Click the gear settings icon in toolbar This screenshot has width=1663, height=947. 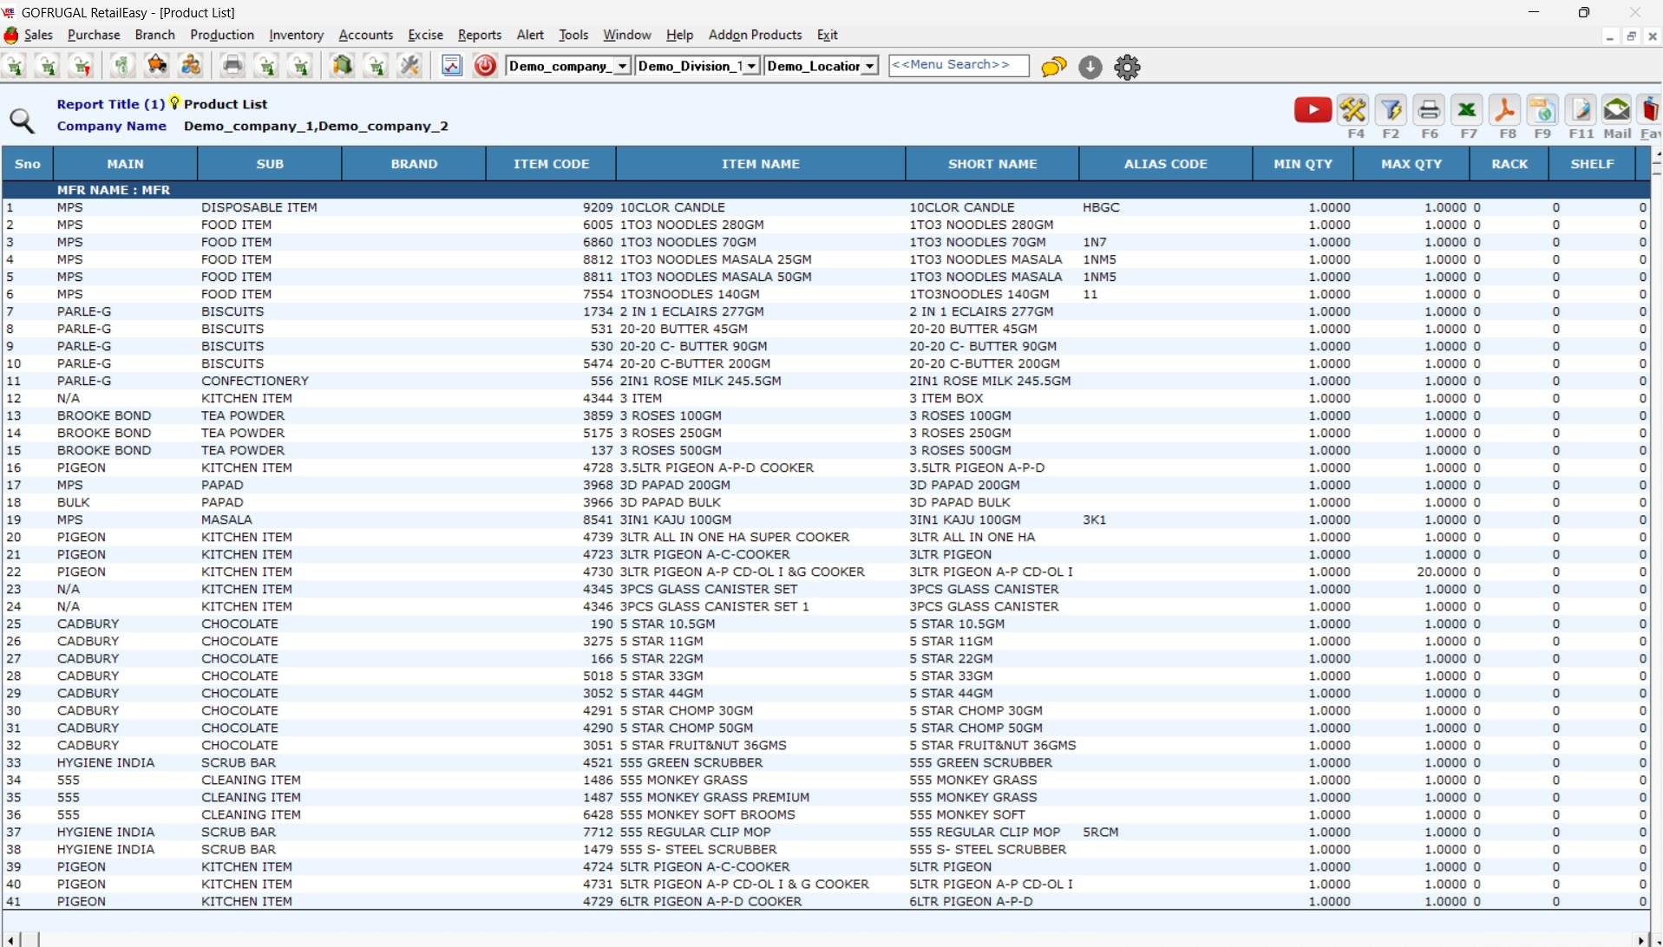point(1127,67)
